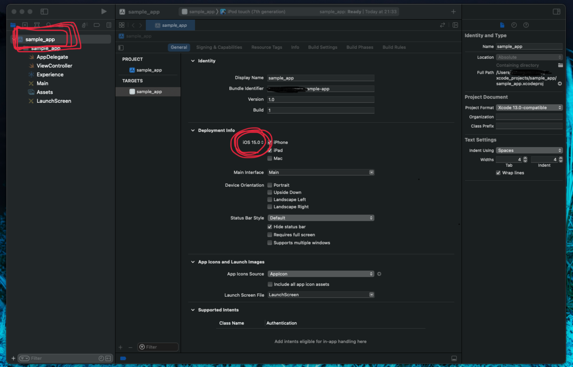Add a new file with navigator plus button
This screenshot has height=367, width=573.
coord(13,358)
